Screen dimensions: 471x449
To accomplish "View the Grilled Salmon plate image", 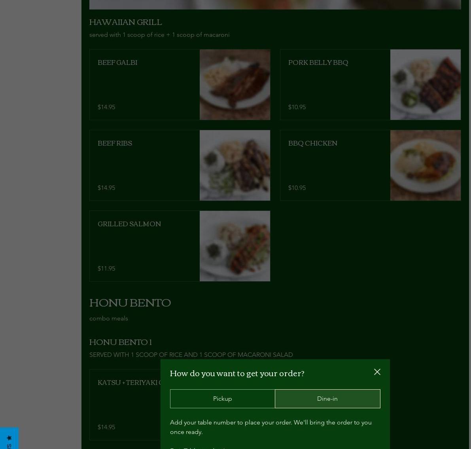I will pos(235,246).
